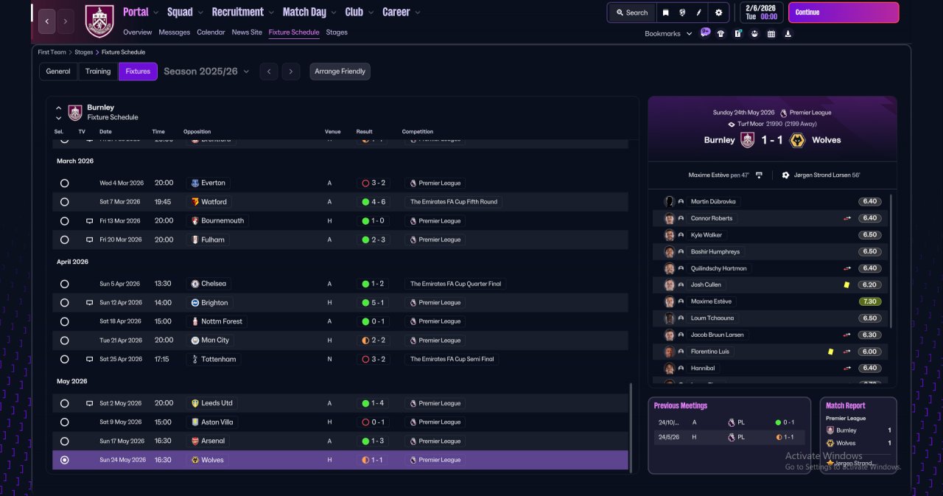Viewport: 943px width, 496px height.
Task: Open the shirt kit shortcut icon
Action: tap(721, 33)
